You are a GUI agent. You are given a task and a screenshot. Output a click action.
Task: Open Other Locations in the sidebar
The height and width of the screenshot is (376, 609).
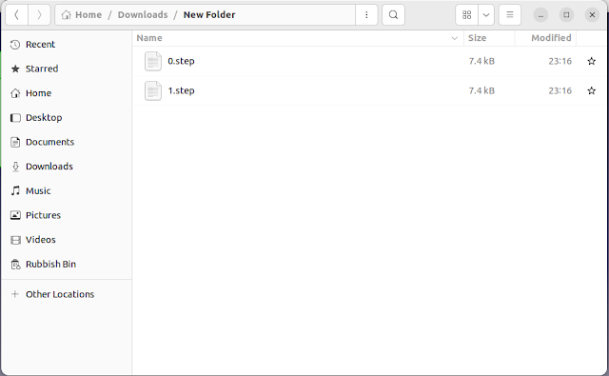66,294
